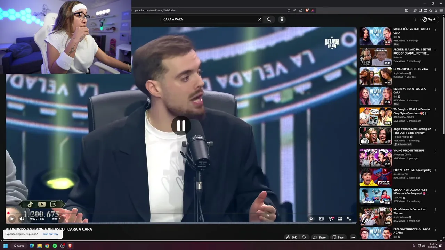Clear the search box with the X
Screen dimensions: 445x250
259,19
